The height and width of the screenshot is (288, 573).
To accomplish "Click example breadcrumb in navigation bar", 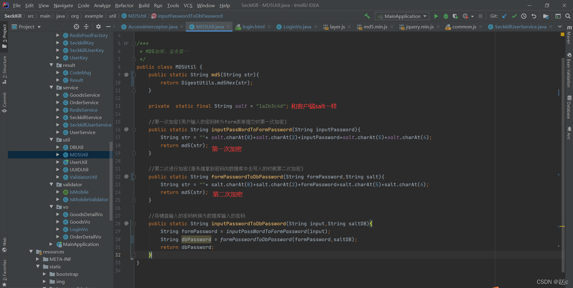I will tap(94, 16).
